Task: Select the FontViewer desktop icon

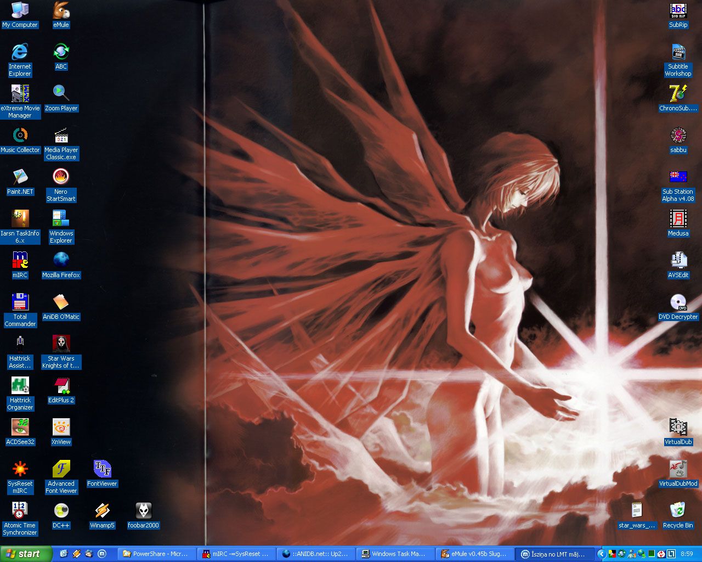Action: click(102, 474)
